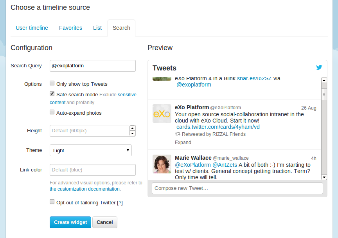Screen dimensions: 338x238
Task: Click Marie Wallace's profile photo
Action: (x=162, y=164)
